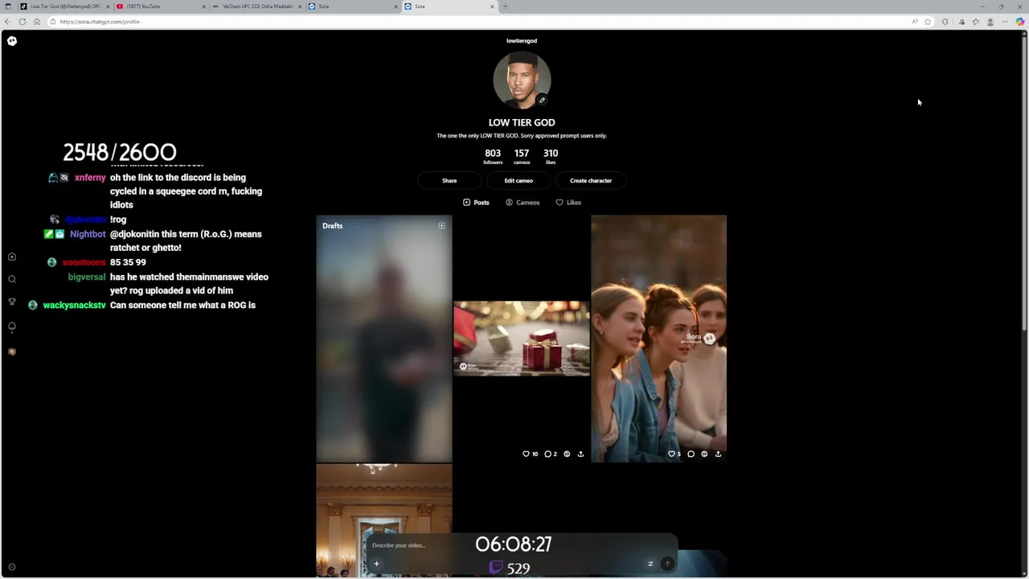Screen dimensions: 1029x579
Task: Open the browser more options menu
Action: tap(1004, 22)
